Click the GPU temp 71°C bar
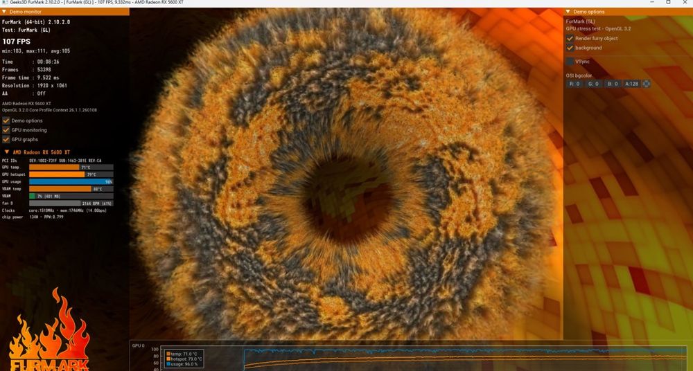The height and width of the screenshot is (371, 693). pyautogui.click(x=71, y=168)
